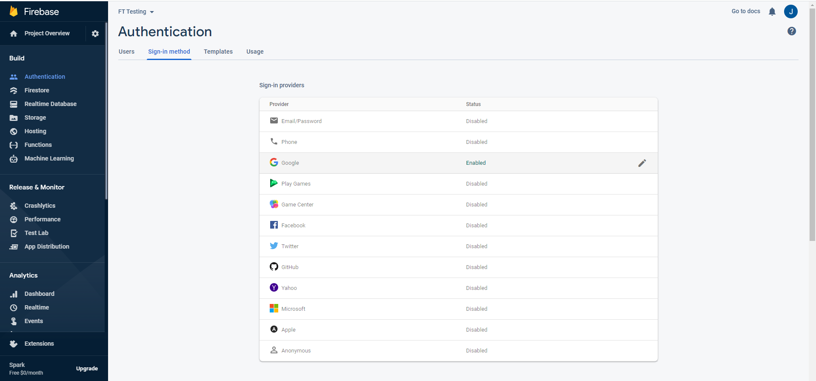Screen dimensions: 816x381
Task: Click the Google logo icon in providers
Action: pyautogui.click(x=274, y=162)
